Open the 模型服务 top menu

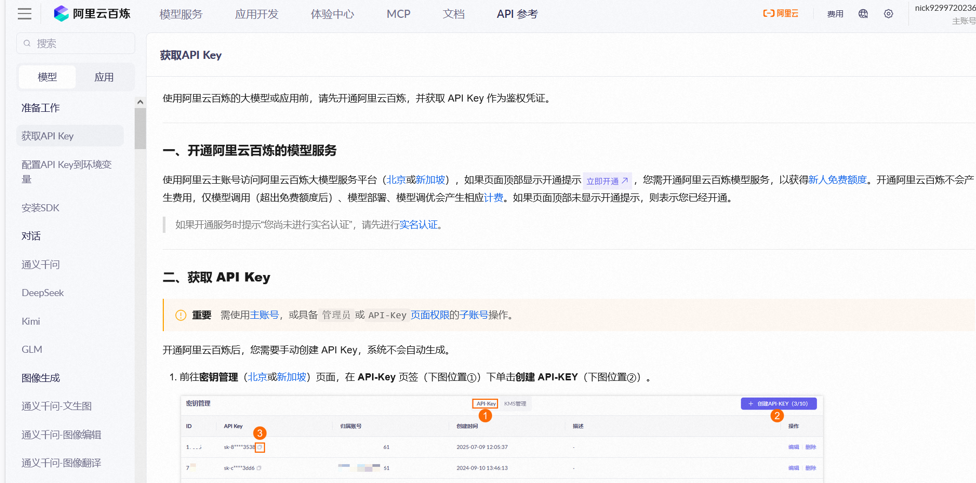181,14
